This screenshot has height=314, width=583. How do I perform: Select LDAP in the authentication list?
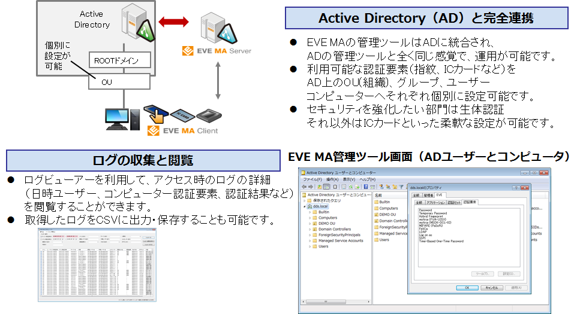tap(422, 231)
